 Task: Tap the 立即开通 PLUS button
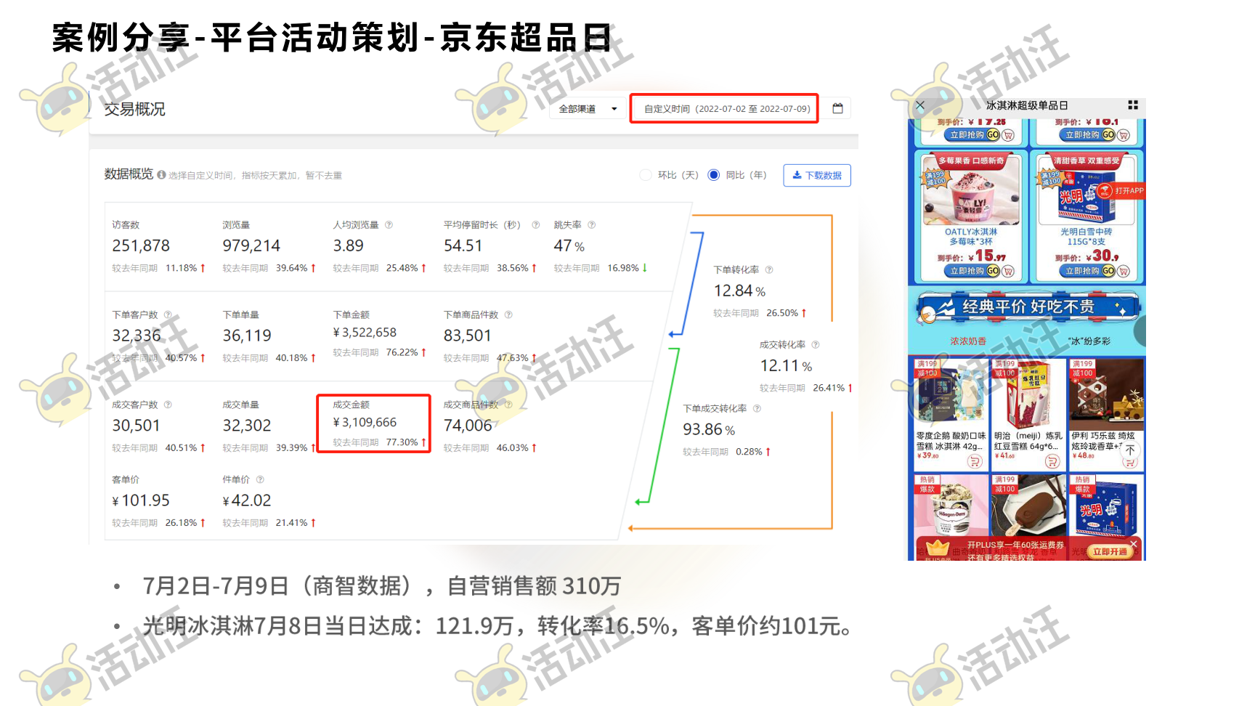pos(1110,552)
